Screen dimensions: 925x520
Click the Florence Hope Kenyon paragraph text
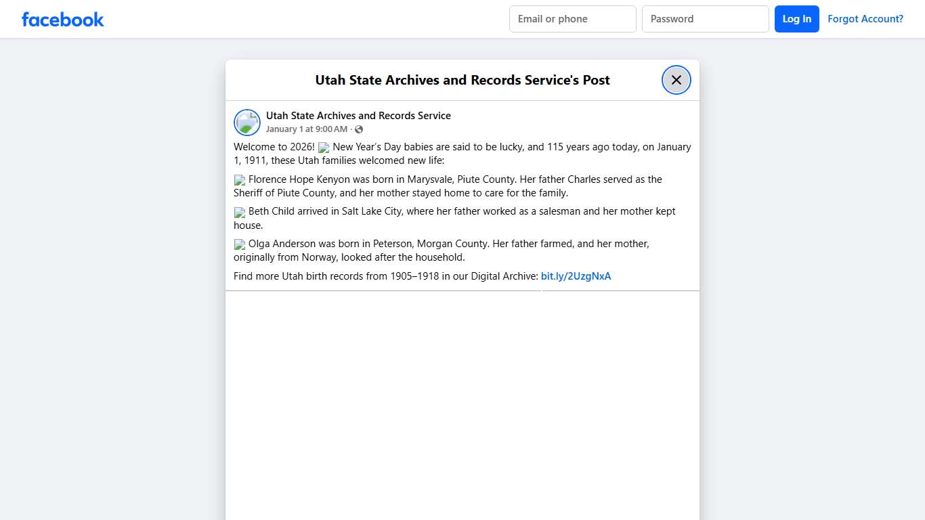click(447, 186)
